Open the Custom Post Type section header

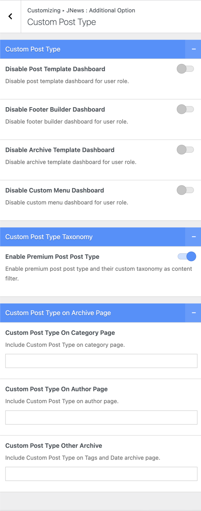32,49
